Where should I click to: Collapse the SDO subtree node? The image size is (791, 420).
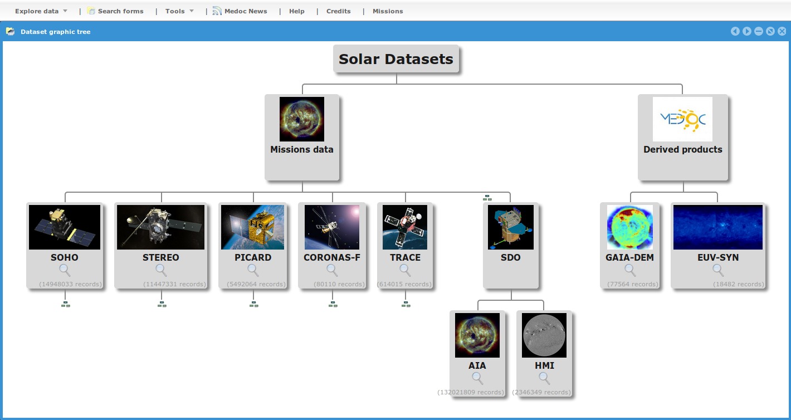(487, 198)
